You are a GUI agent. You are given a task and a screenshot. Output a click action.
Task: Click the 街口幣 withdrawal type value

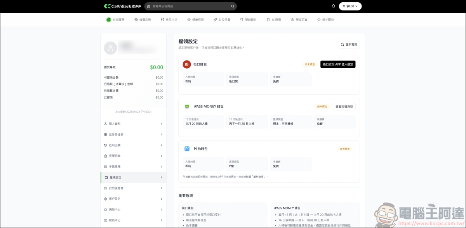pos(233,81)
